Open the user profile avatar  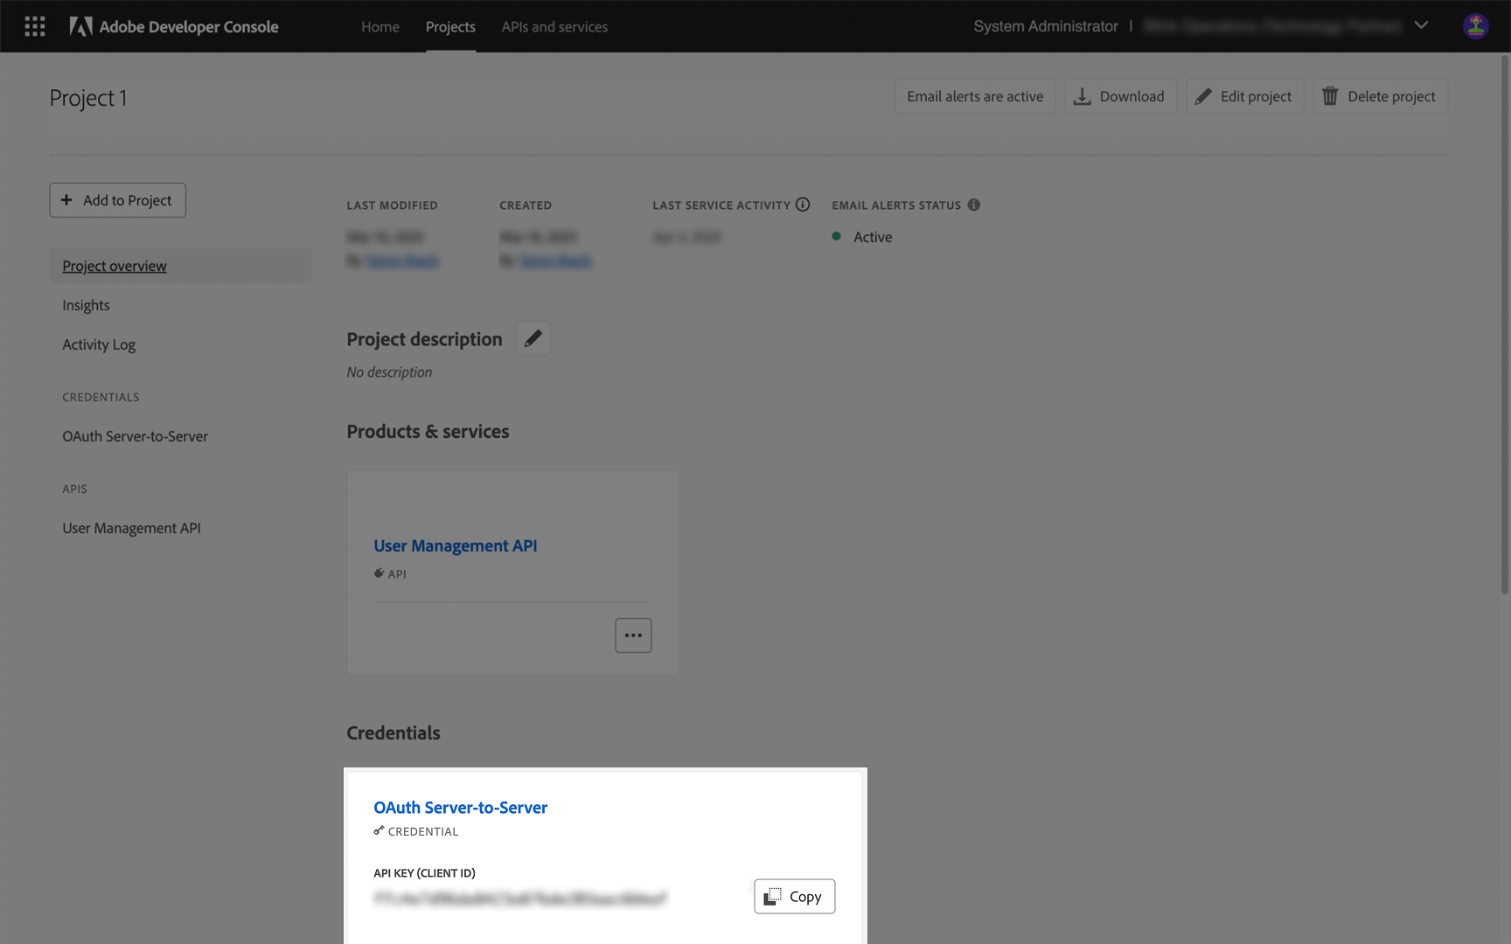[x=1476, y=26]
